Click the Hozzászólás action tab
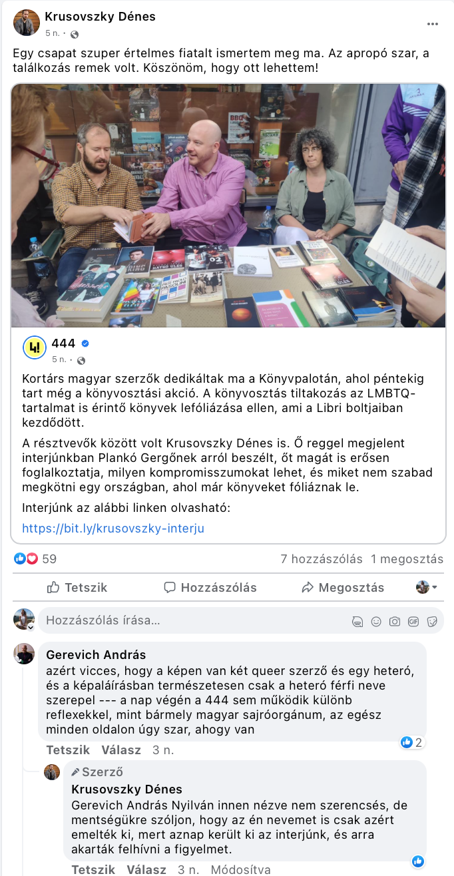 (210, 588)
